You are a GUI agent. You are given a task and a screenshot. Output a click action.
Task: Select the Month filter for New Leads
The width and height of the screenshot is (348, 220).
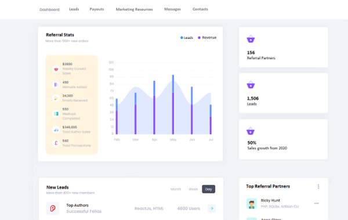click(176, 189)
